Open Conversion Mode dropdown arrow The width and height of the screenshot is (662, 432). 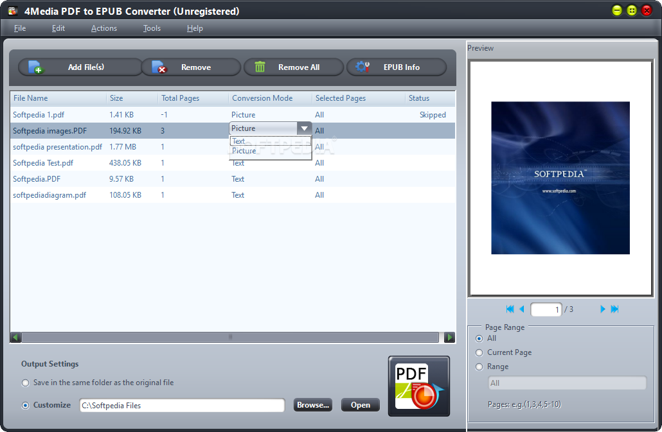coord(304,128)
